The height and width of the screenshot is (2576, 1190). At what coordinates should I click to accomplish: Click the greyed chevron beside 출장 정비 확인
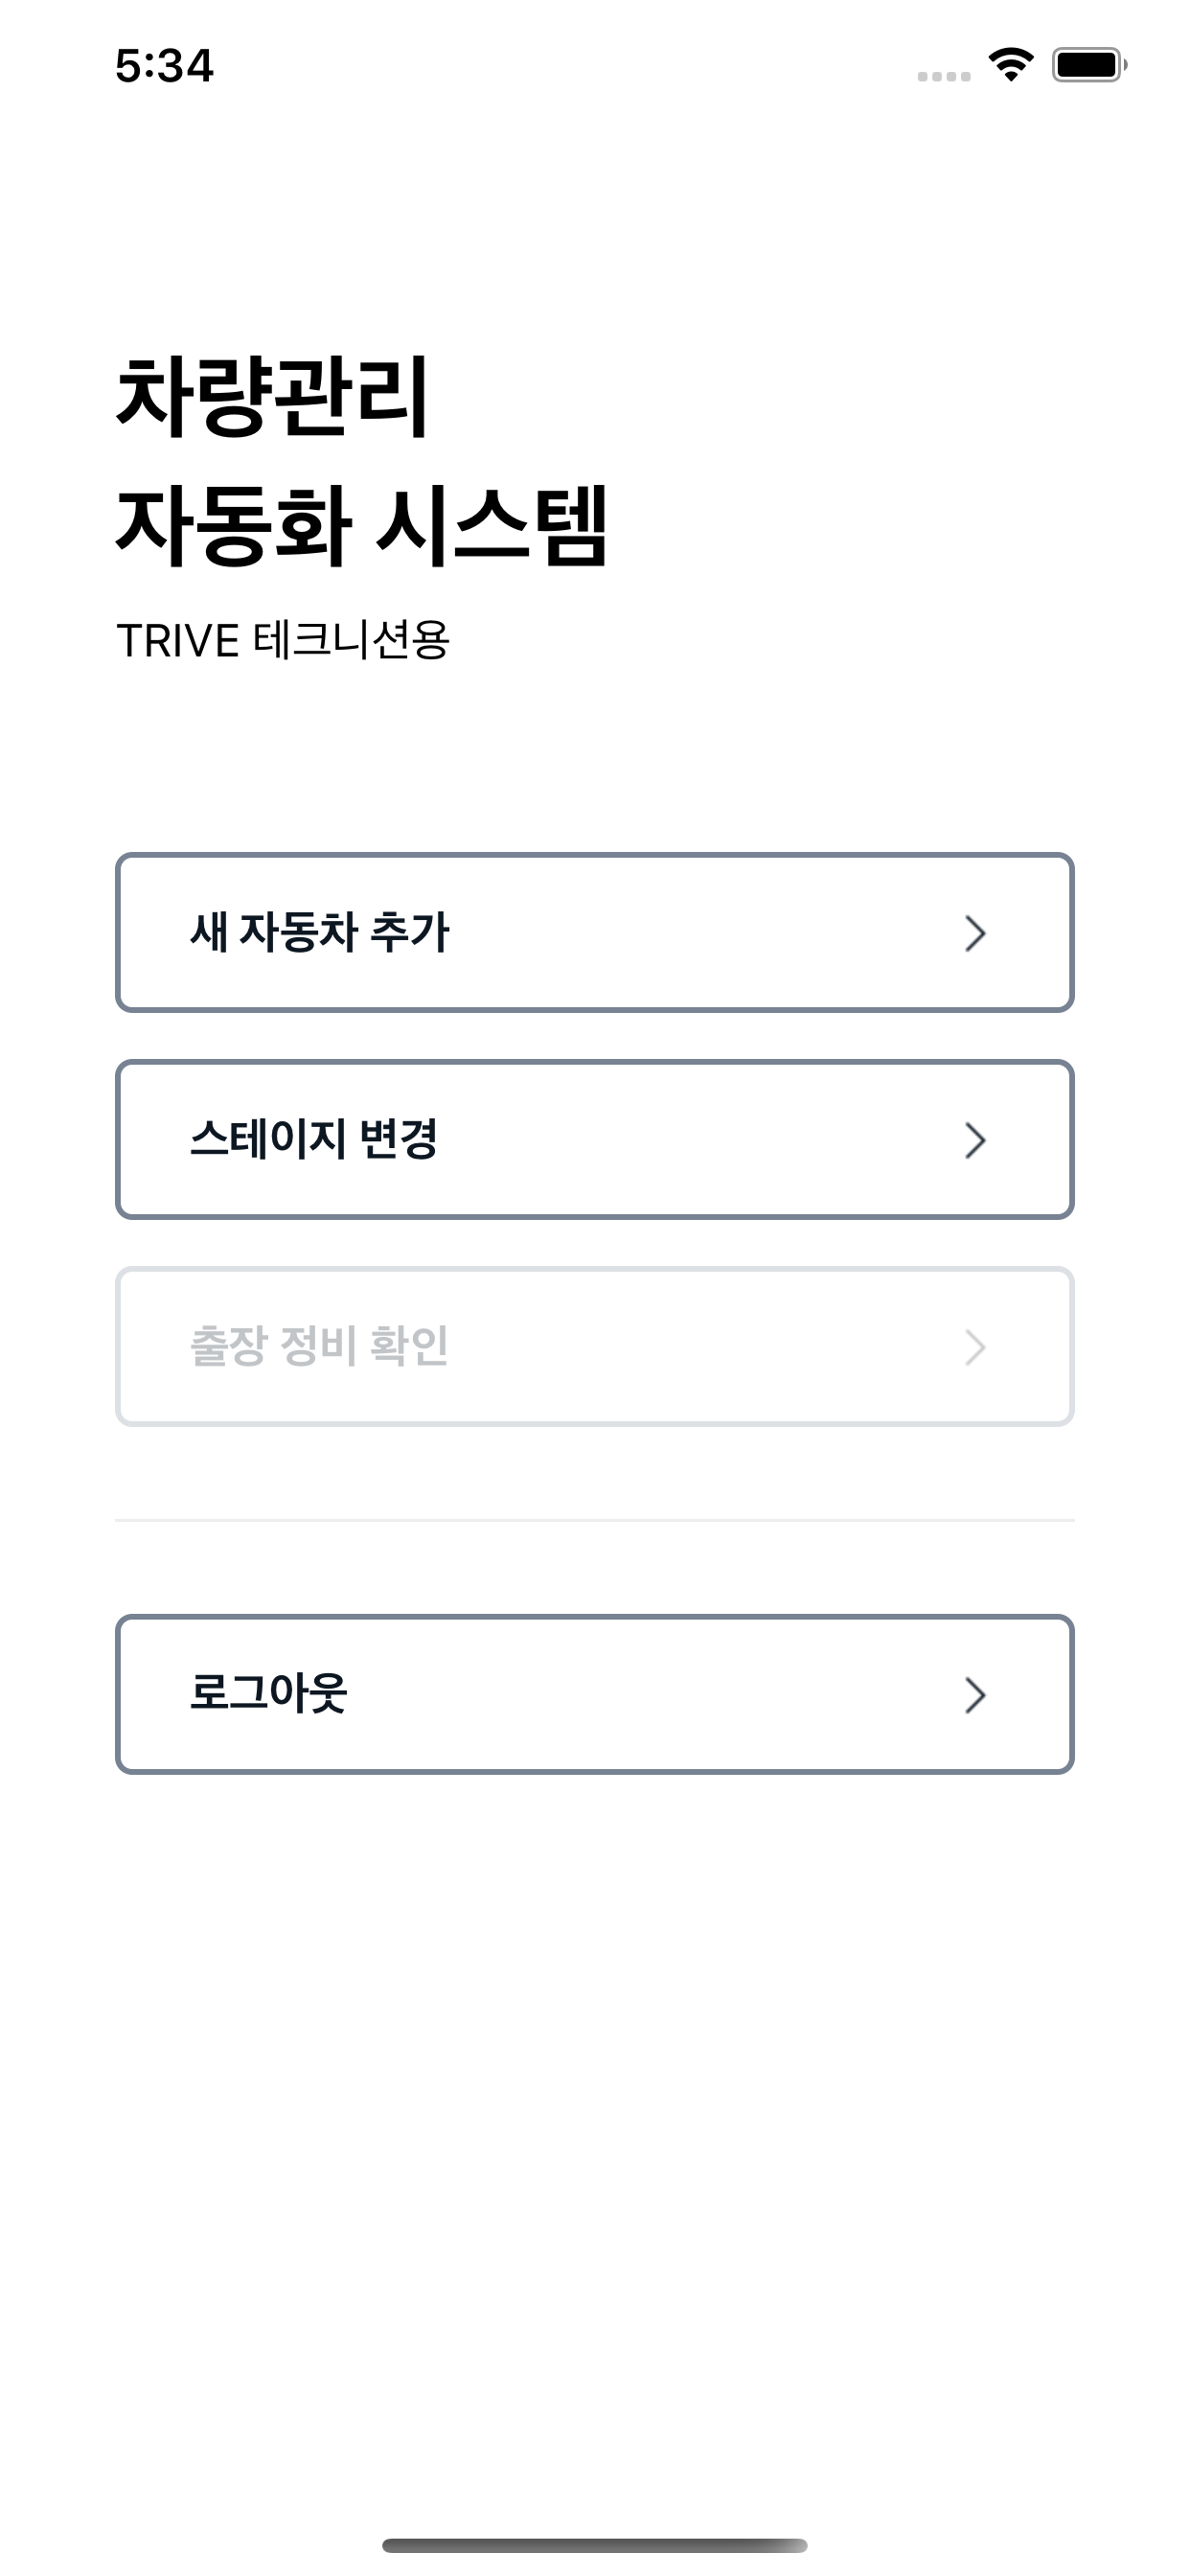[975, 1347]
